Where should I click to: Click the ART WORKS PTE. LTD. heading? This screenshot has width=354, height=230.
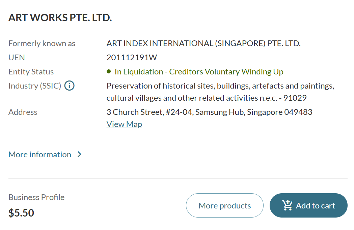click(x=60, y=18)
